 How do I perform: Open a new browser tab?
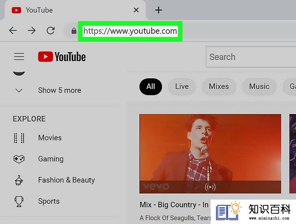159,10
